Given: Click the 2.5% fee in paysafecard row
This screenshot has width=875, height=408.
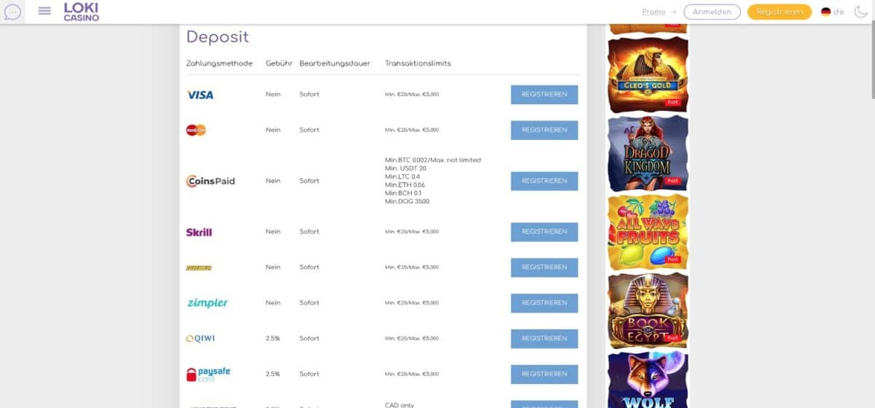Looking at the screenshot, I should [x=273, y=374].
